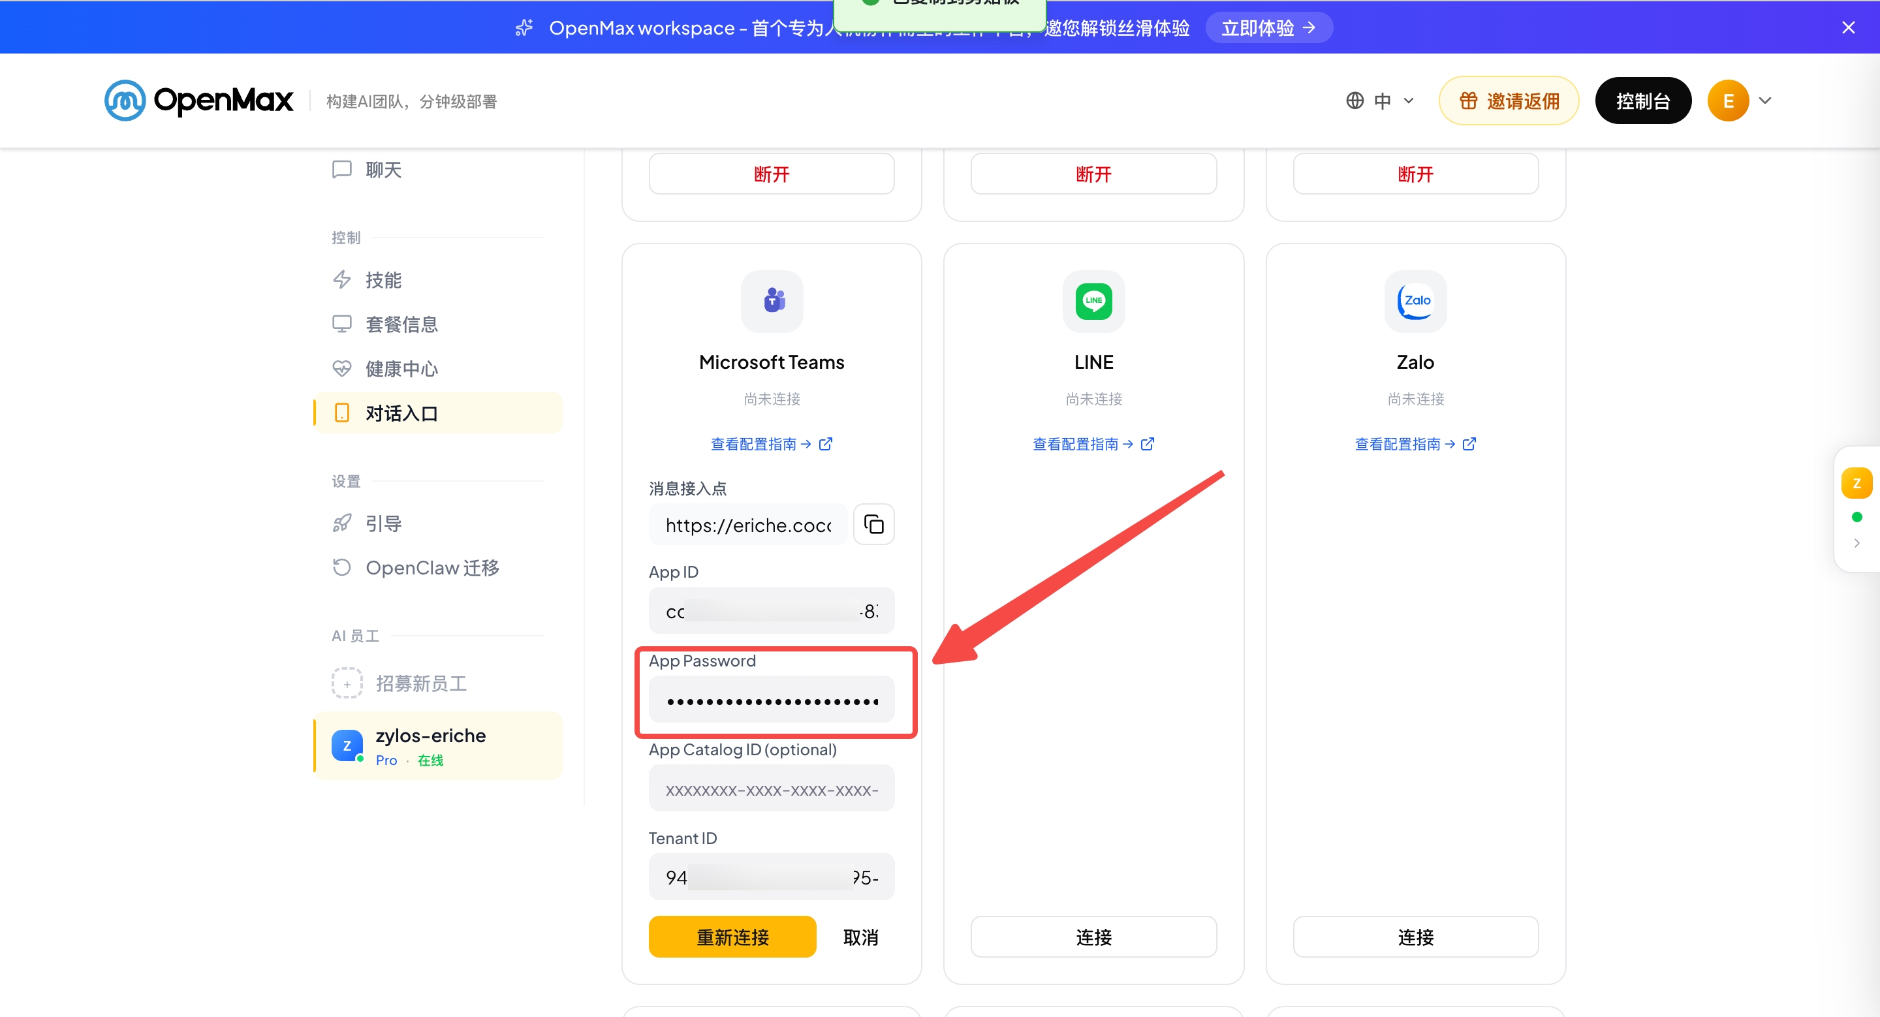The image size is (1880, 1017).
Task: Click the gift icon in 邀请返佣
Action: click(x=1468, y=101)
